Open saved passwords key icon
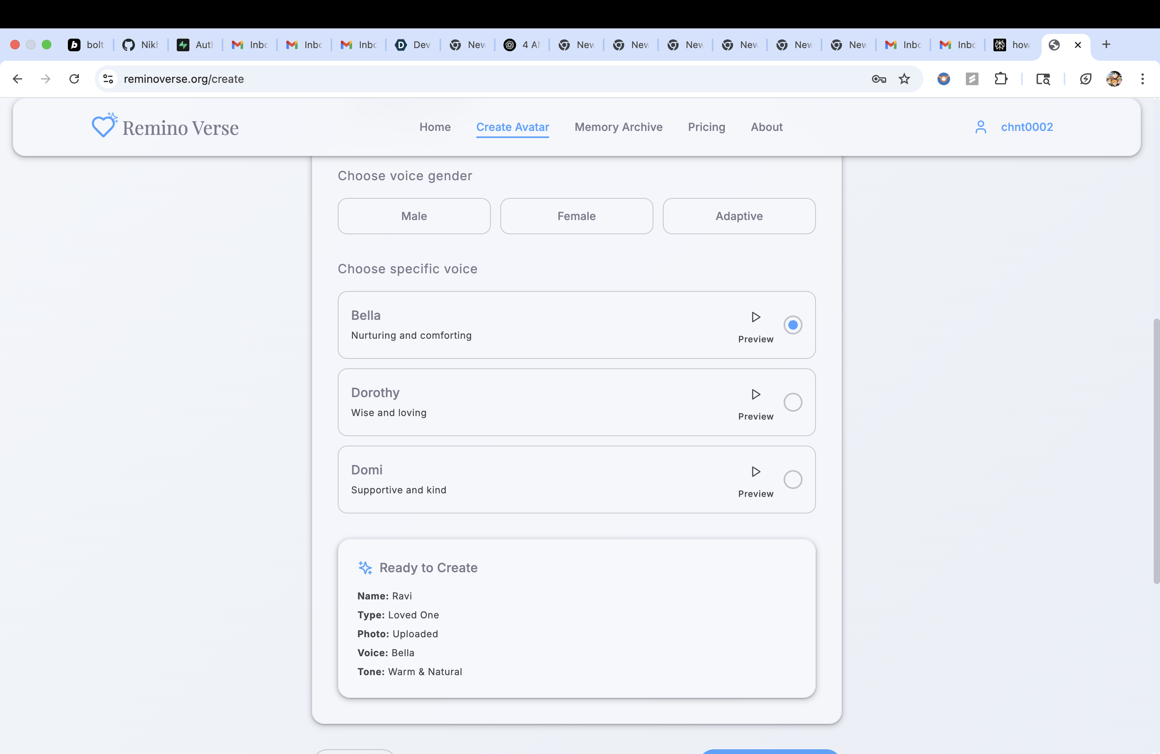Screen dimensions: 1160x754 (x=879, y=79)
